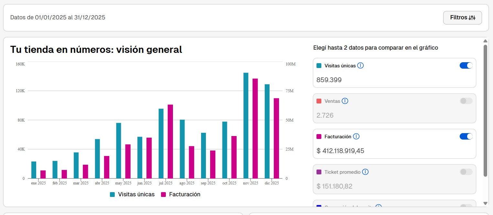This screenshot has height=215, width=493.
Task: Click the purple Ticket promedio square icon
Action: [319, 172]
